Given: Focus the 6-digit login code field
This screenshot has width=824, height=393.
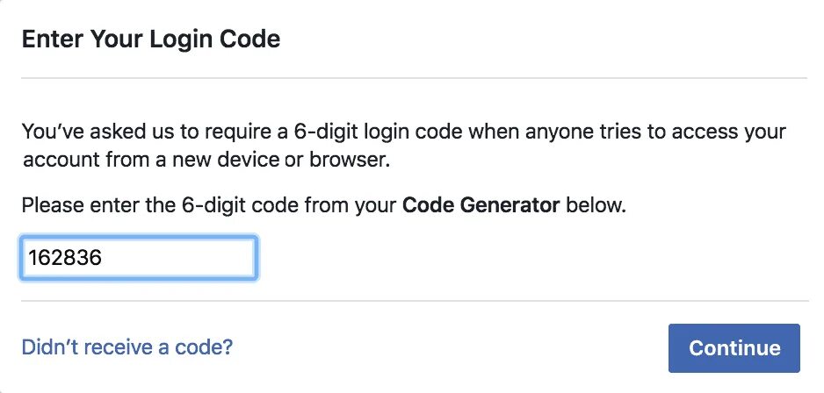Looking at the screenshot, I should 139,258.
